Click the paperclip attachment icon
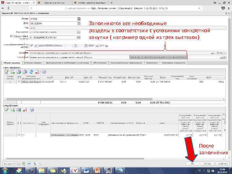 [x=35, y=164]
